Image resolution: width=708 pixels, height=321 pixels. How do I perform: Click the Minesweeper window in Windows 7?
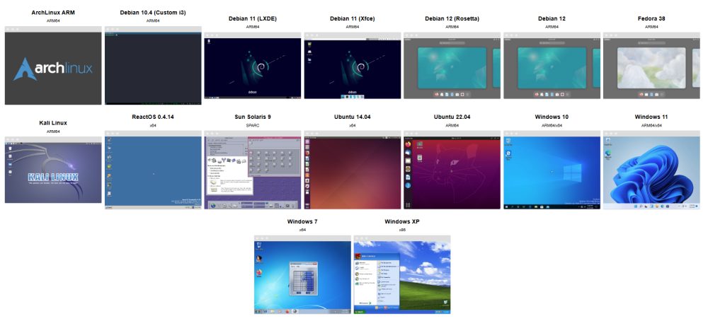302,279
